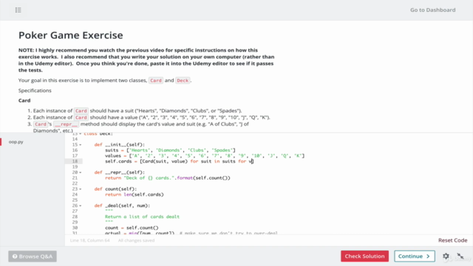Click the 'def count(self):' line
This screenshot has width=473, height=266.
(115, 189)
